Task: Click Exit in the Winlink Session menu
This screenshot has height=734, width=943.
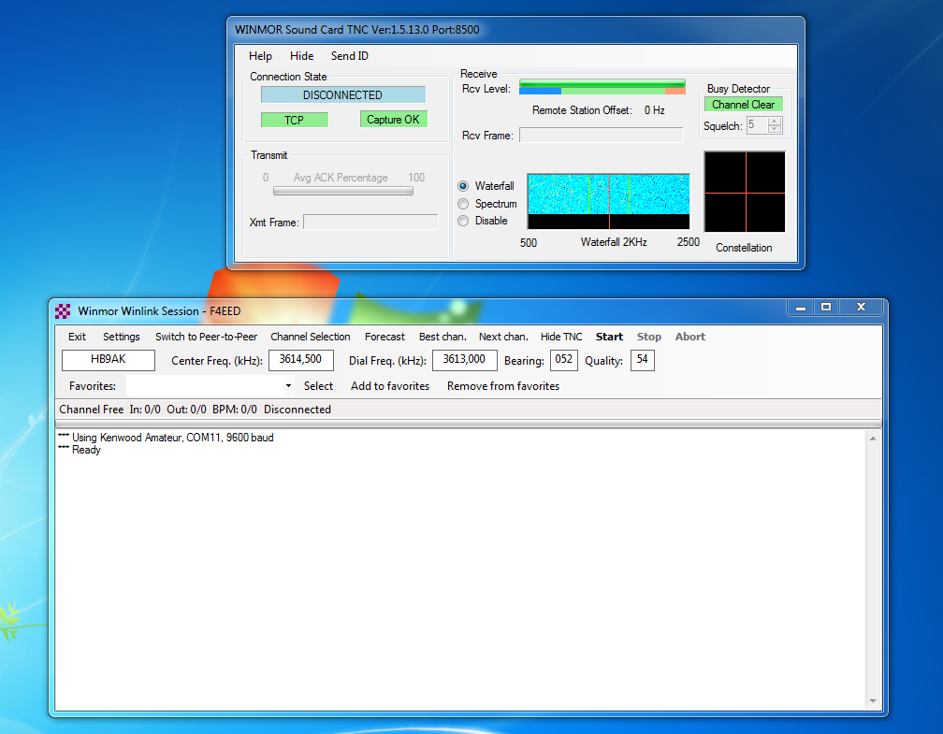Action: pos(77,337)
